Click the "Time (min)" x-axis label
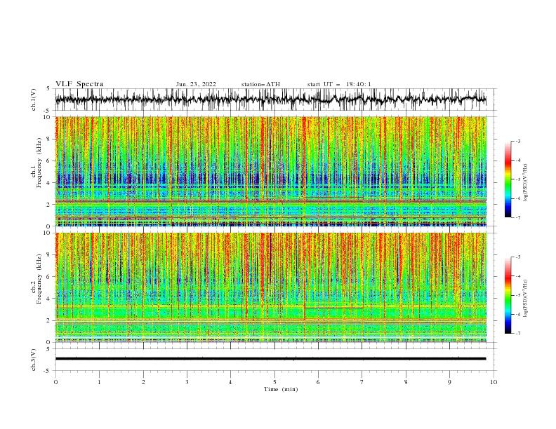Viewport: 556px width, 429px height. click(x=281, y=389)
